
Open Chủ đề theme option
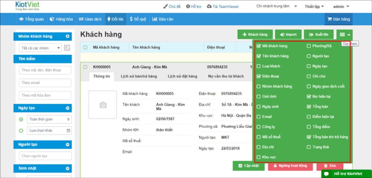(172, 7)
